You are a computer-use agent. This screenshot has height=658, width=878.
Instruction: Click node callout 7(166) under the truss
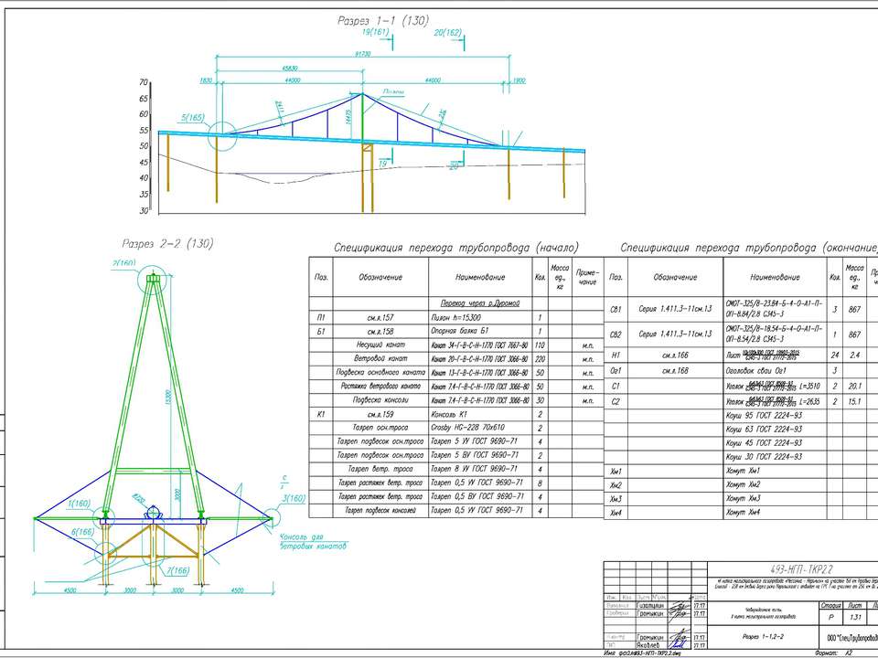(x=177, y=570)
